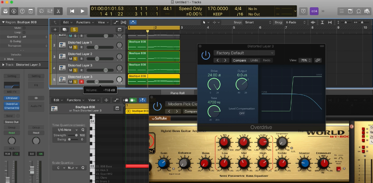The image size is (373, 183).
Task: Click the duplicate track icon
Action: (64, 30)
